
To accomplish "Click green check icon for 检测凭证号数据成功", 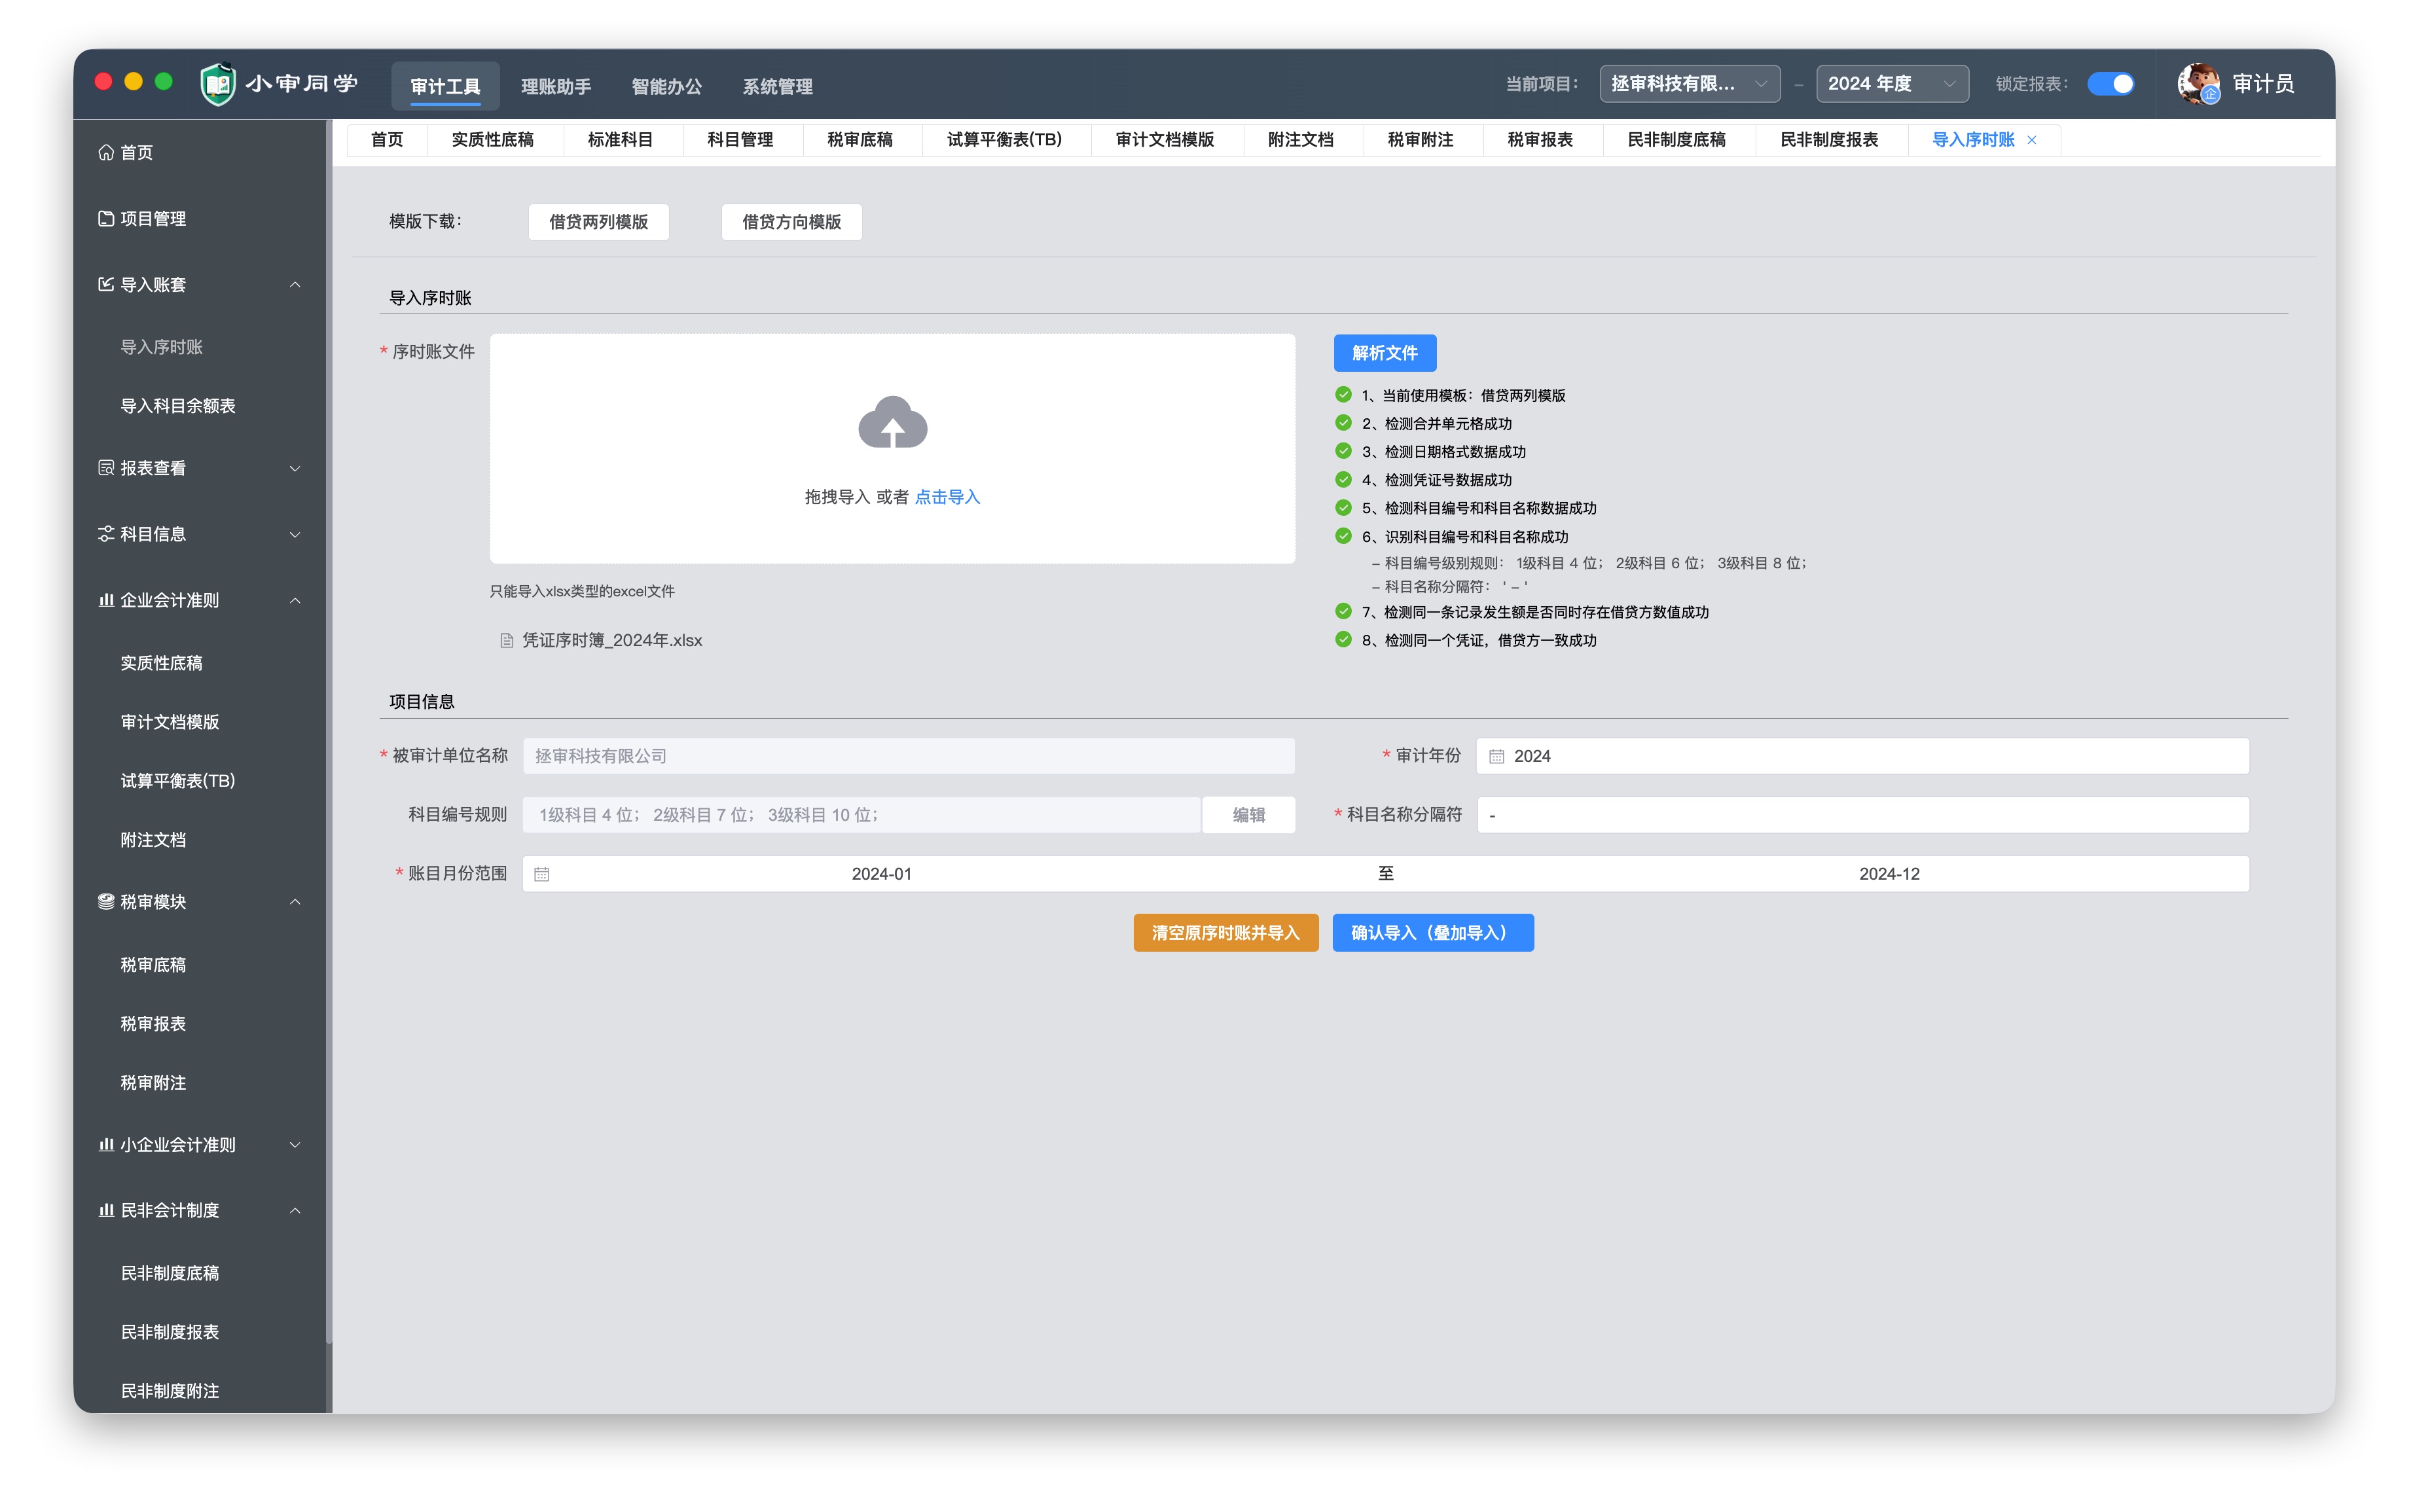I will click(x=1343, y=479).
